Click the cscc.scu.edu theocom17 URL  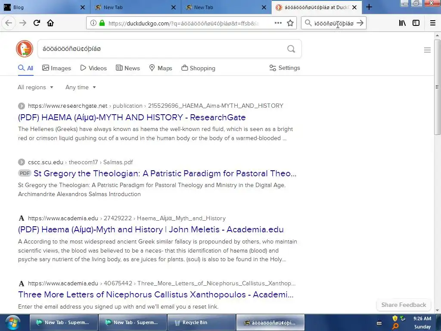point(81,162)
